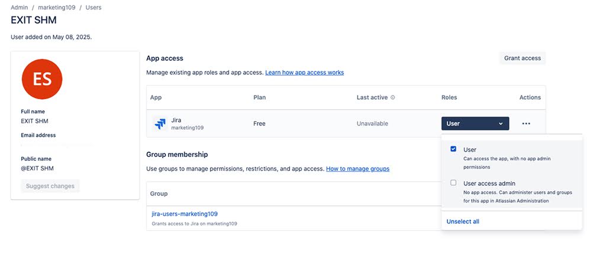Check the User access admin checkbox

pos(453,183)
